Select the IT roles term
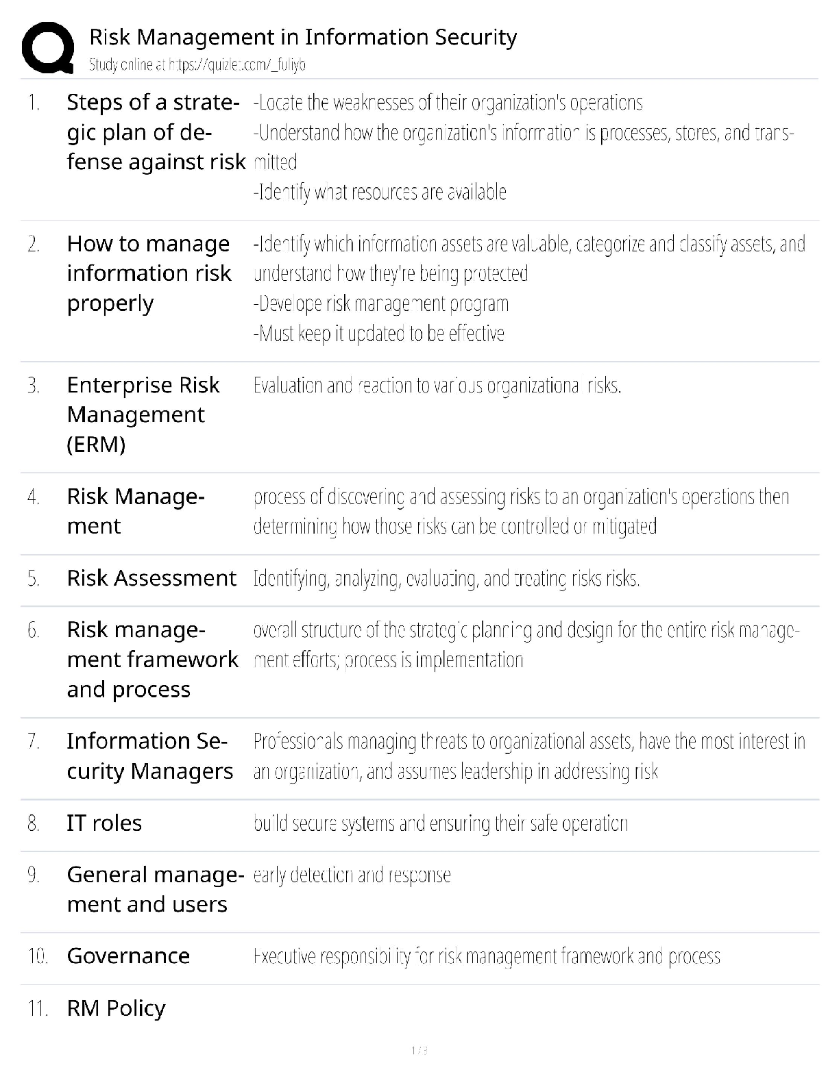Viewport: 839px width, 1085px height. [x=104, y=823]
